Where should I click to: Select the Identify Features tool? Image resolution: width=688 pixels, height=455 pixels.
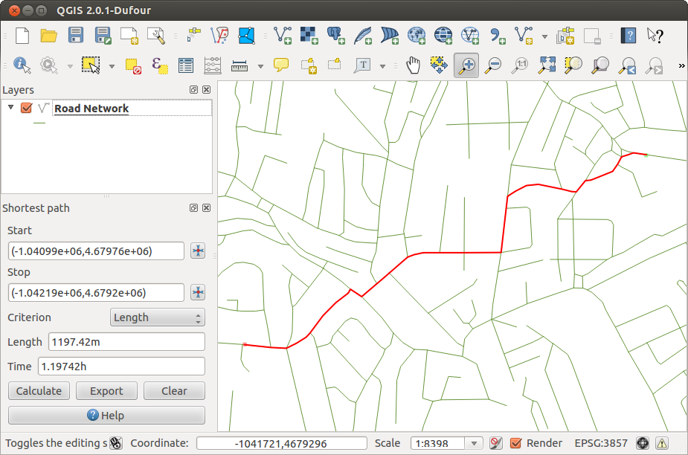[x=22, y=65]
